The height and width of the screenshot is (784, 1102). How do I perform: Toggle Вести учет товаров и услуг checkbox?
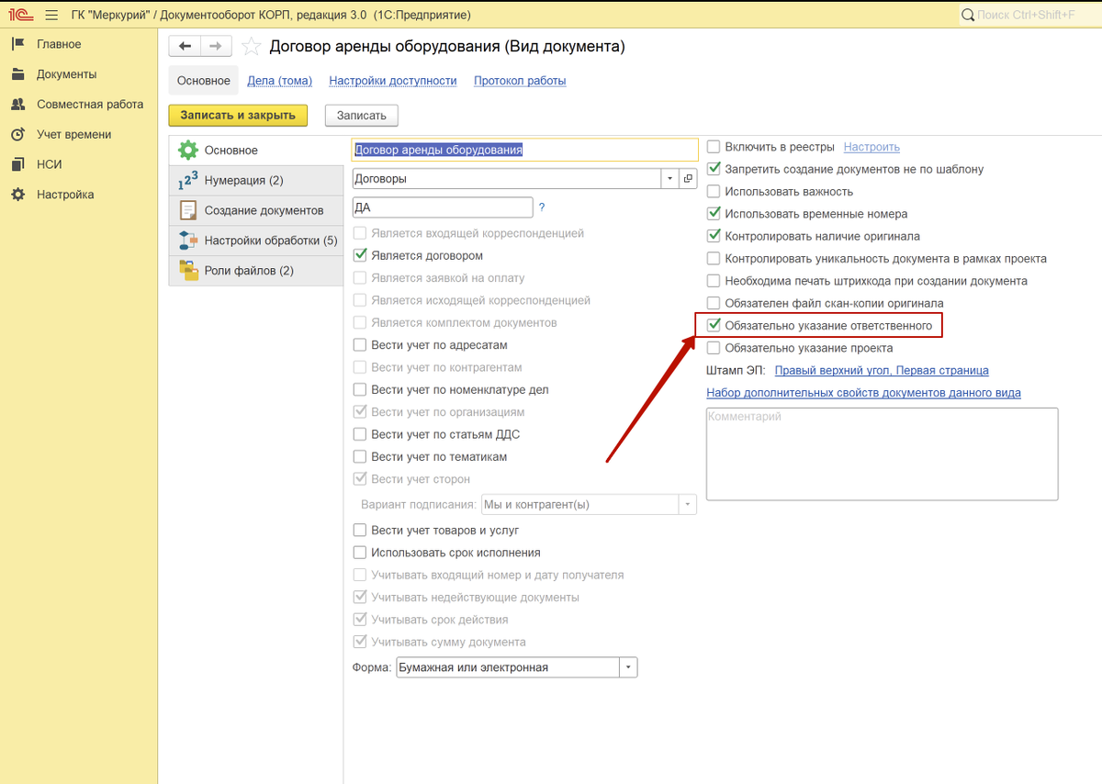pyautogui.click(x=361, y=531)
